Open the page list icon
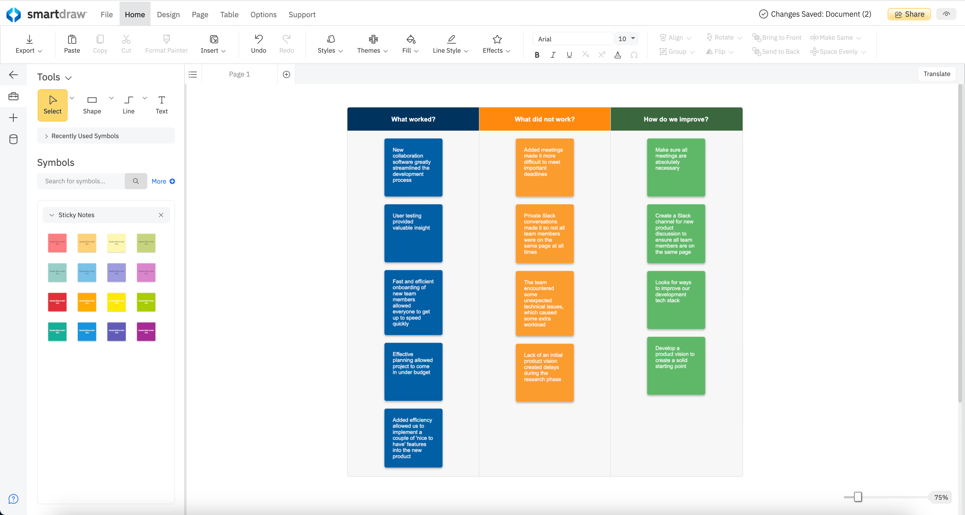Screen dimensions: 965x515 coord(193,74)
